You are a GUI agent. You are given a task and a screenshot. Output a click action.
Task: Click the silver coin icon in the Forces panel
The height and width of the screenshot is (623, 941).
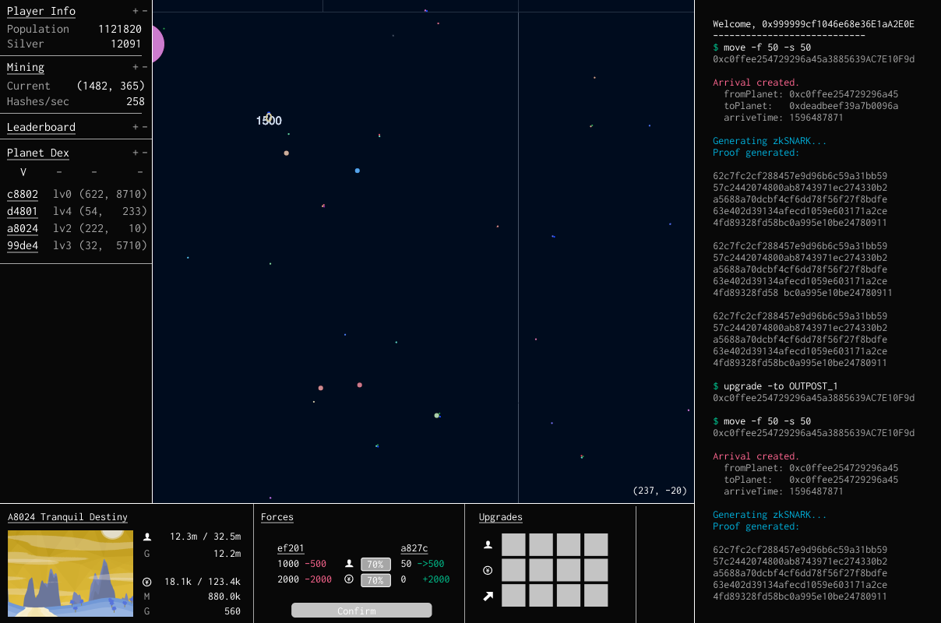pos(348,580)
